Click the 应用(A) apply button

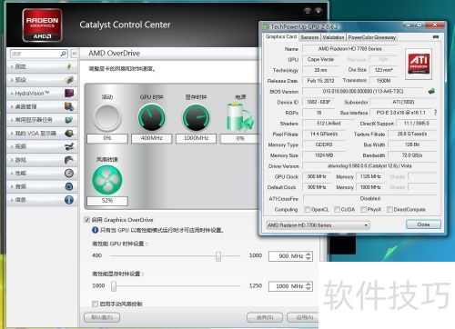tap(303, 317)
